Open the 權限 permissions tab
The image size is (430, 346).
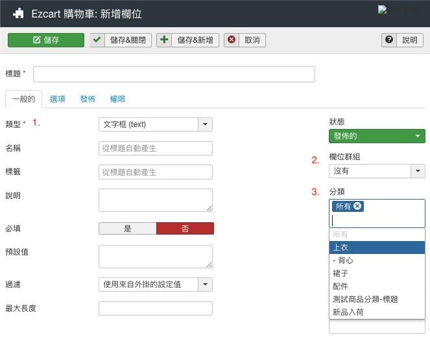(x=117, y=99)
